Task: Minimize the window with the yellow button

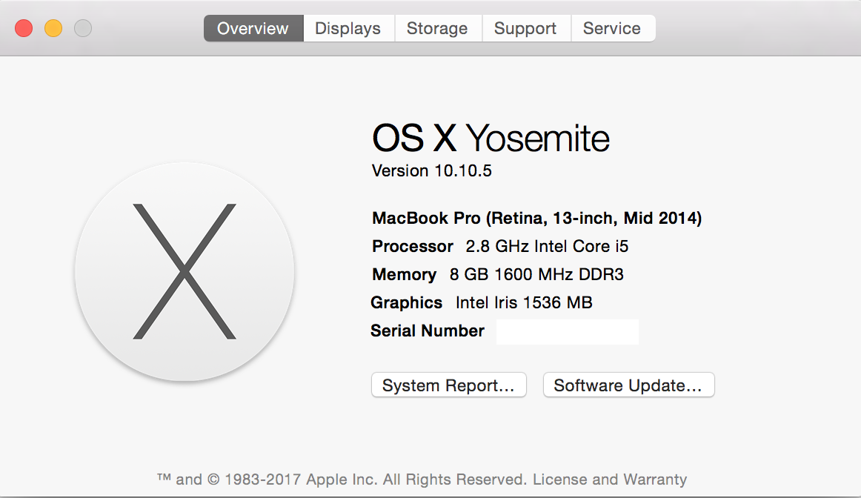Action: point(53,29)
